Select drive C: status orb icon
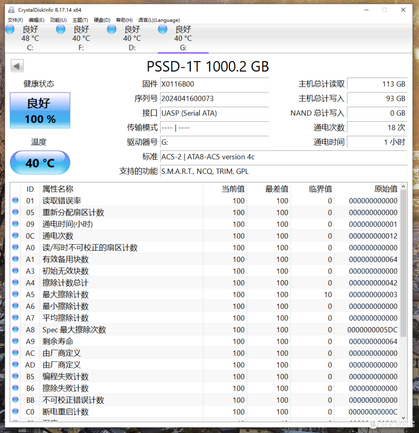 tap(10, 29)
